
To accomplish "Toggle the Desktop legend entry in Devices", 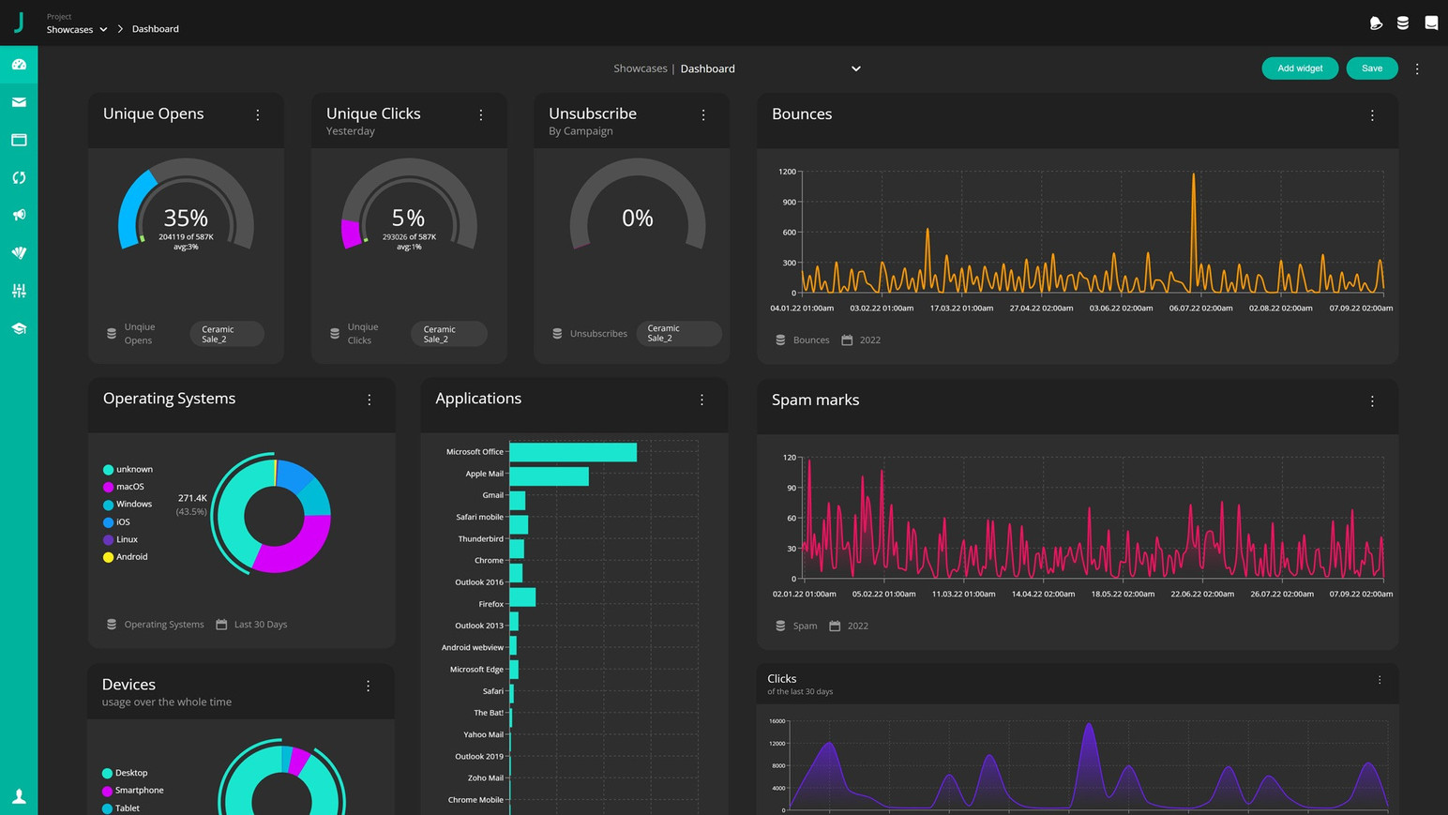I will pos(125,773).
